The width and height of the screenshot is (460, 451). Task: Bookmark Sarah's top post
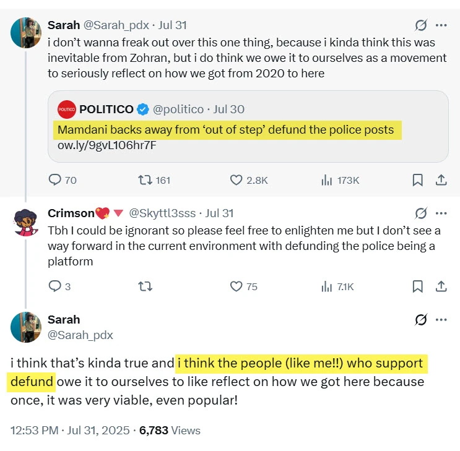(418, 180)
